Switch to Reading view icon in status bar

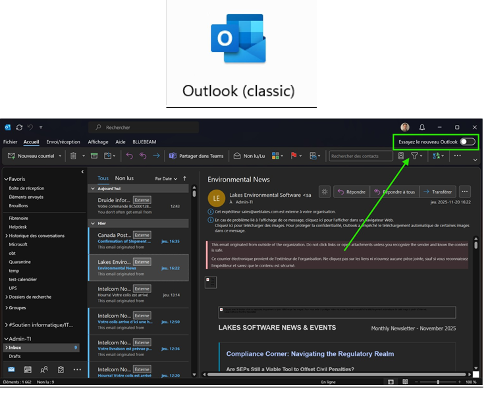pos(405,382)
